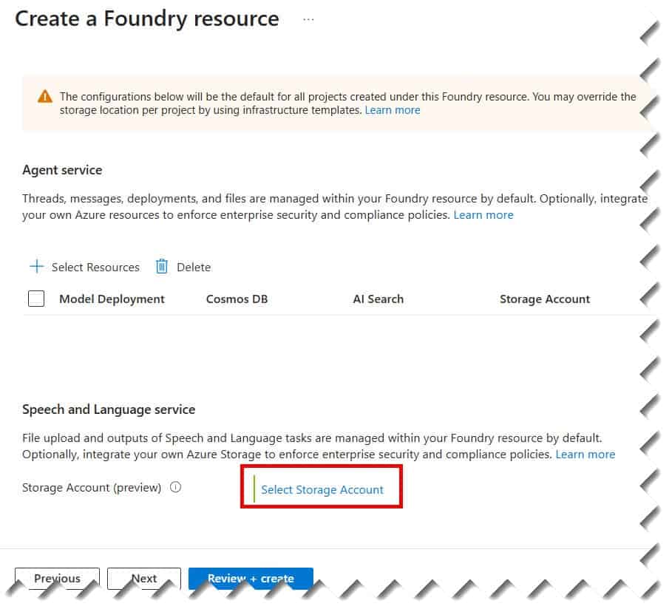Screen dimensions: 669x609
Task: Click the Delete toolbar command
Action: point(193,267)
